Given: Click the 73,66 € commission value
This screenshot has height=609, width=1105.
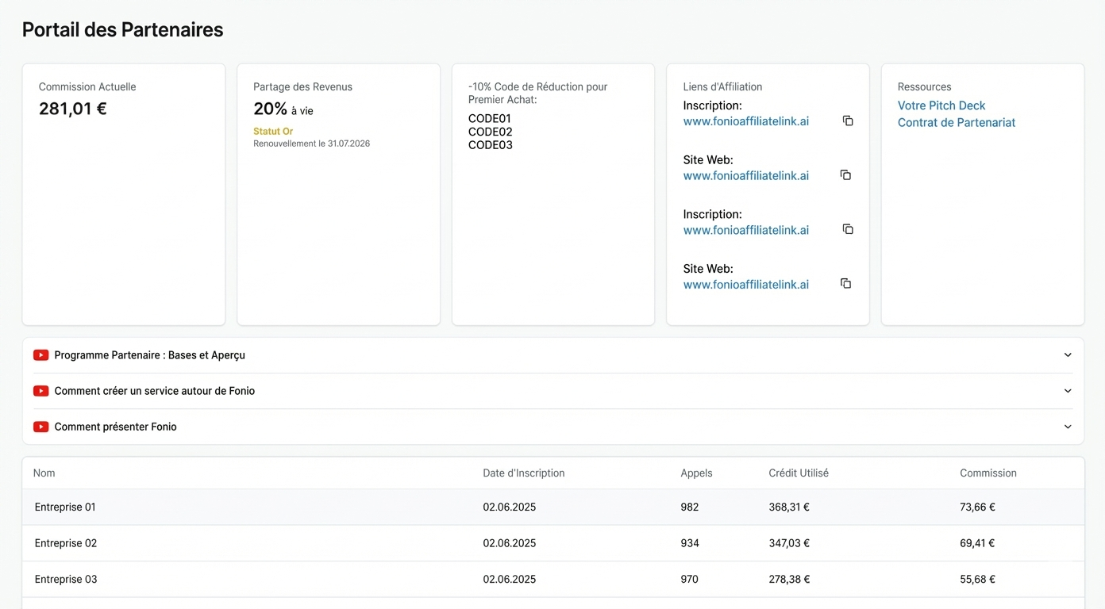Looking at the screenshot, I should pos(977,507).
